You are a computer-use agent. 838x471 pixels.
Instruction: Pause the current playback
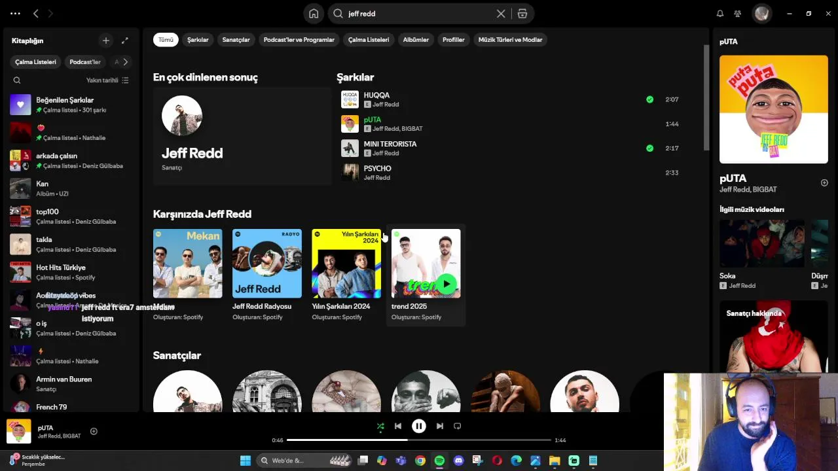[419, 427]
